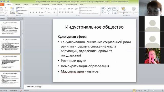Viewport: 164px width, 92px height.
Task: Justify text in paragraph group
Action: [68, 12]
